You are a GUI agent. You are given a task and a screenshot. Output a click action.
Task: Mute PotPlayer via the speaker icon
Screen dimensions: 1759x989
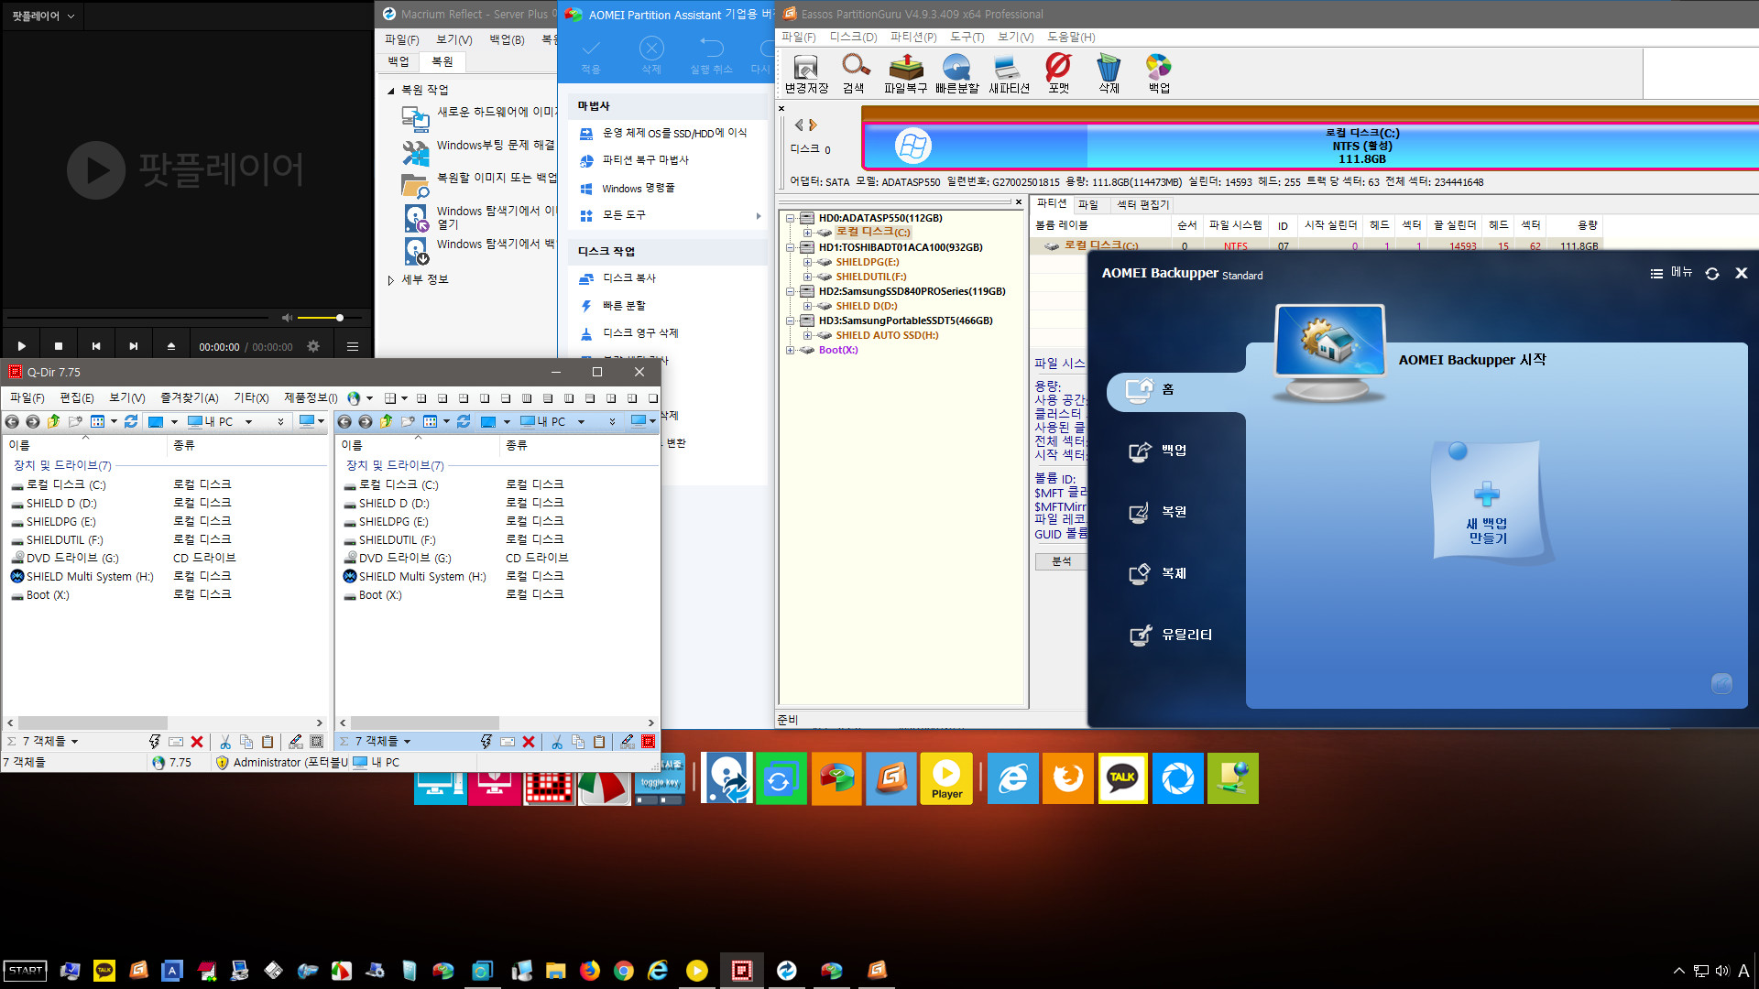tap(287, 318)
